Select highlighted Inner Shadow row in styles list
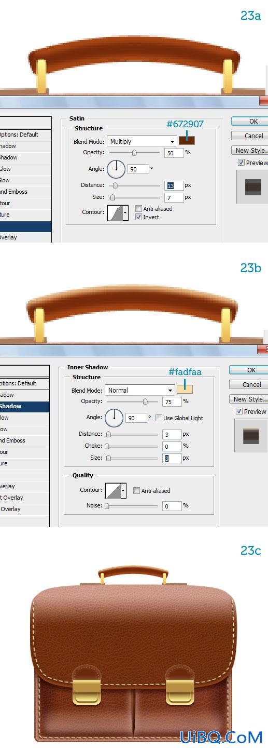The height and width of the screenshot is (750, 268). (24, 406)
